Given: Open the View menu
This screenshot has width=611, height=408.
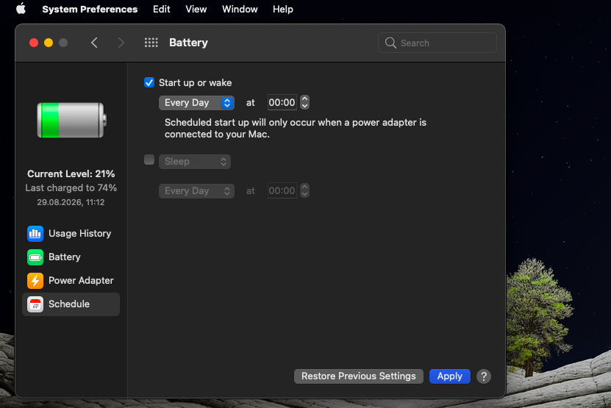Looking at the screenshot, I should pos(196,9).
